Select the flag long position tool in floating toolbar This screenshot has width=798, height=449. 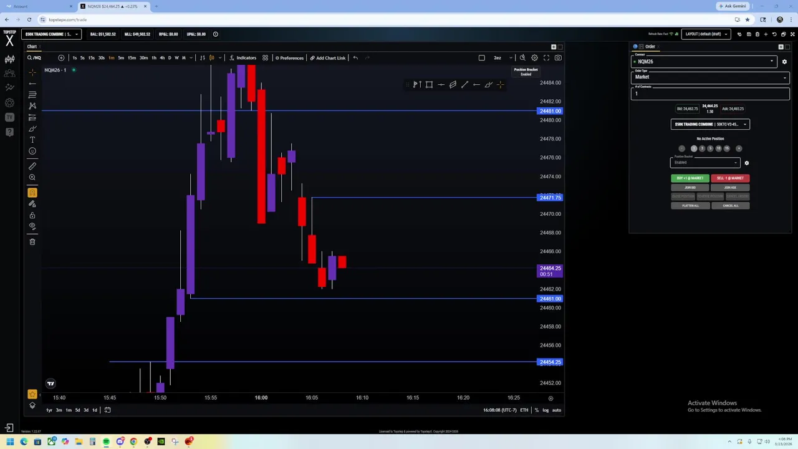tap(417, 85)
